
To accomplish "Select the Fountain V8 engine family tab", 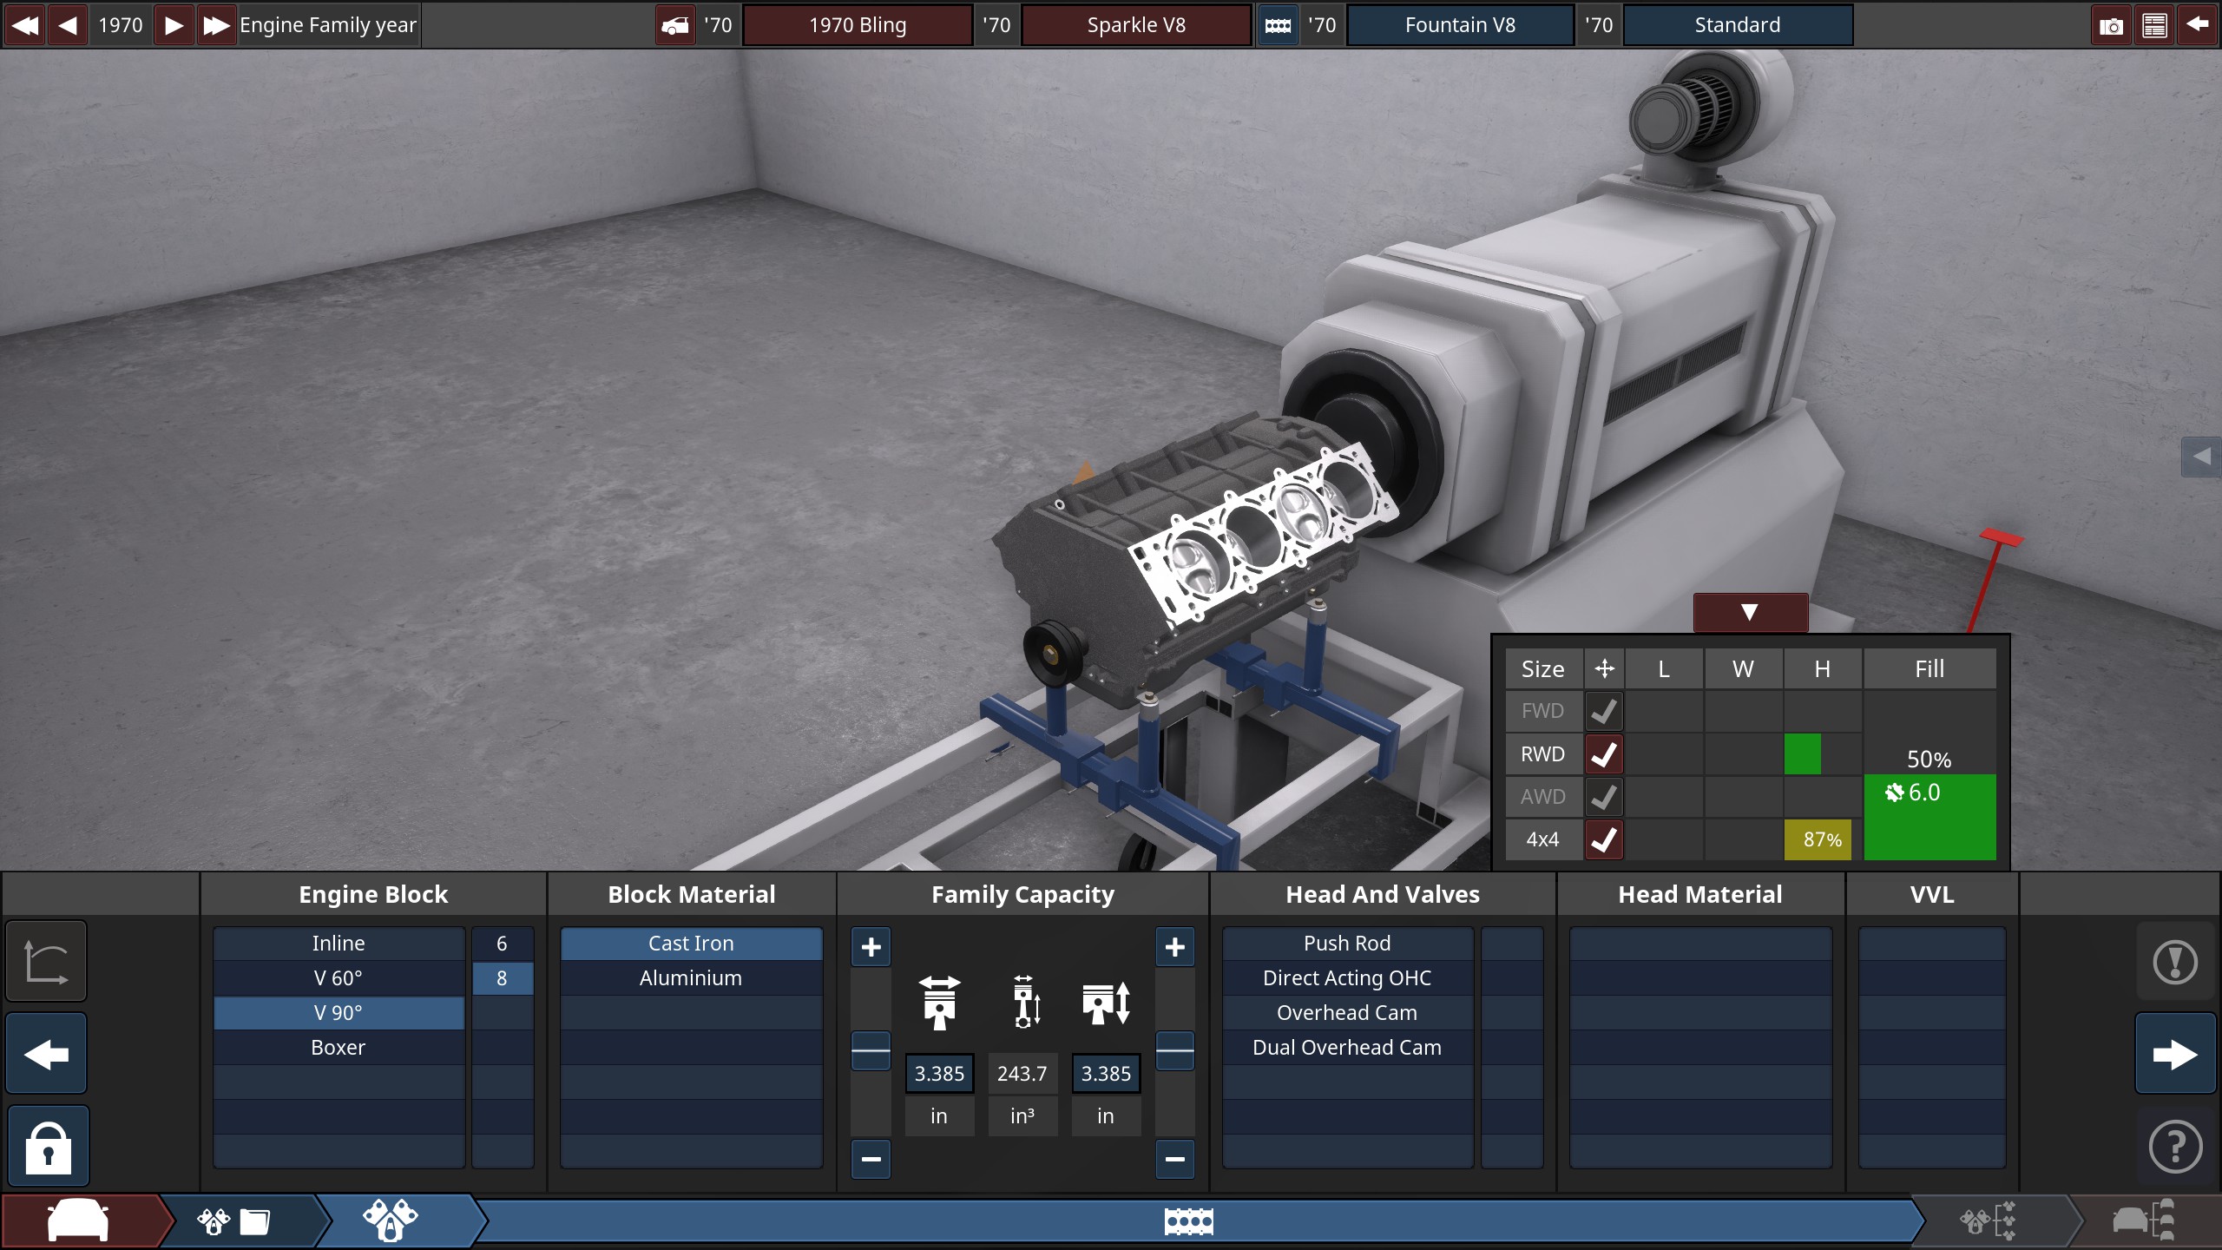I will tap(1460, 25).
